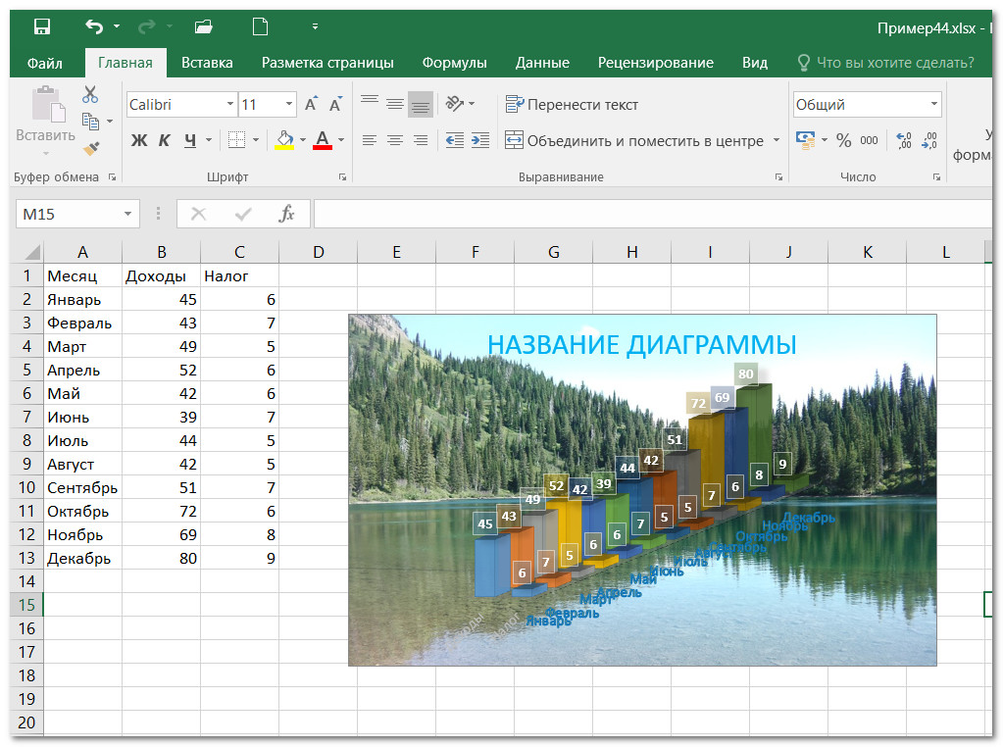Open the Формулы ribbon tab
The image size is (1003, 747).
(454, 63)
